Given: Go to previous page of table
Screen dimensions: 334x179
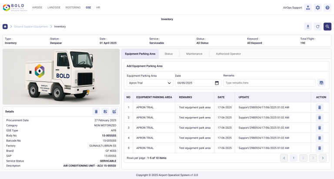Looking at the screenshot, I should [x=284, y=158].
